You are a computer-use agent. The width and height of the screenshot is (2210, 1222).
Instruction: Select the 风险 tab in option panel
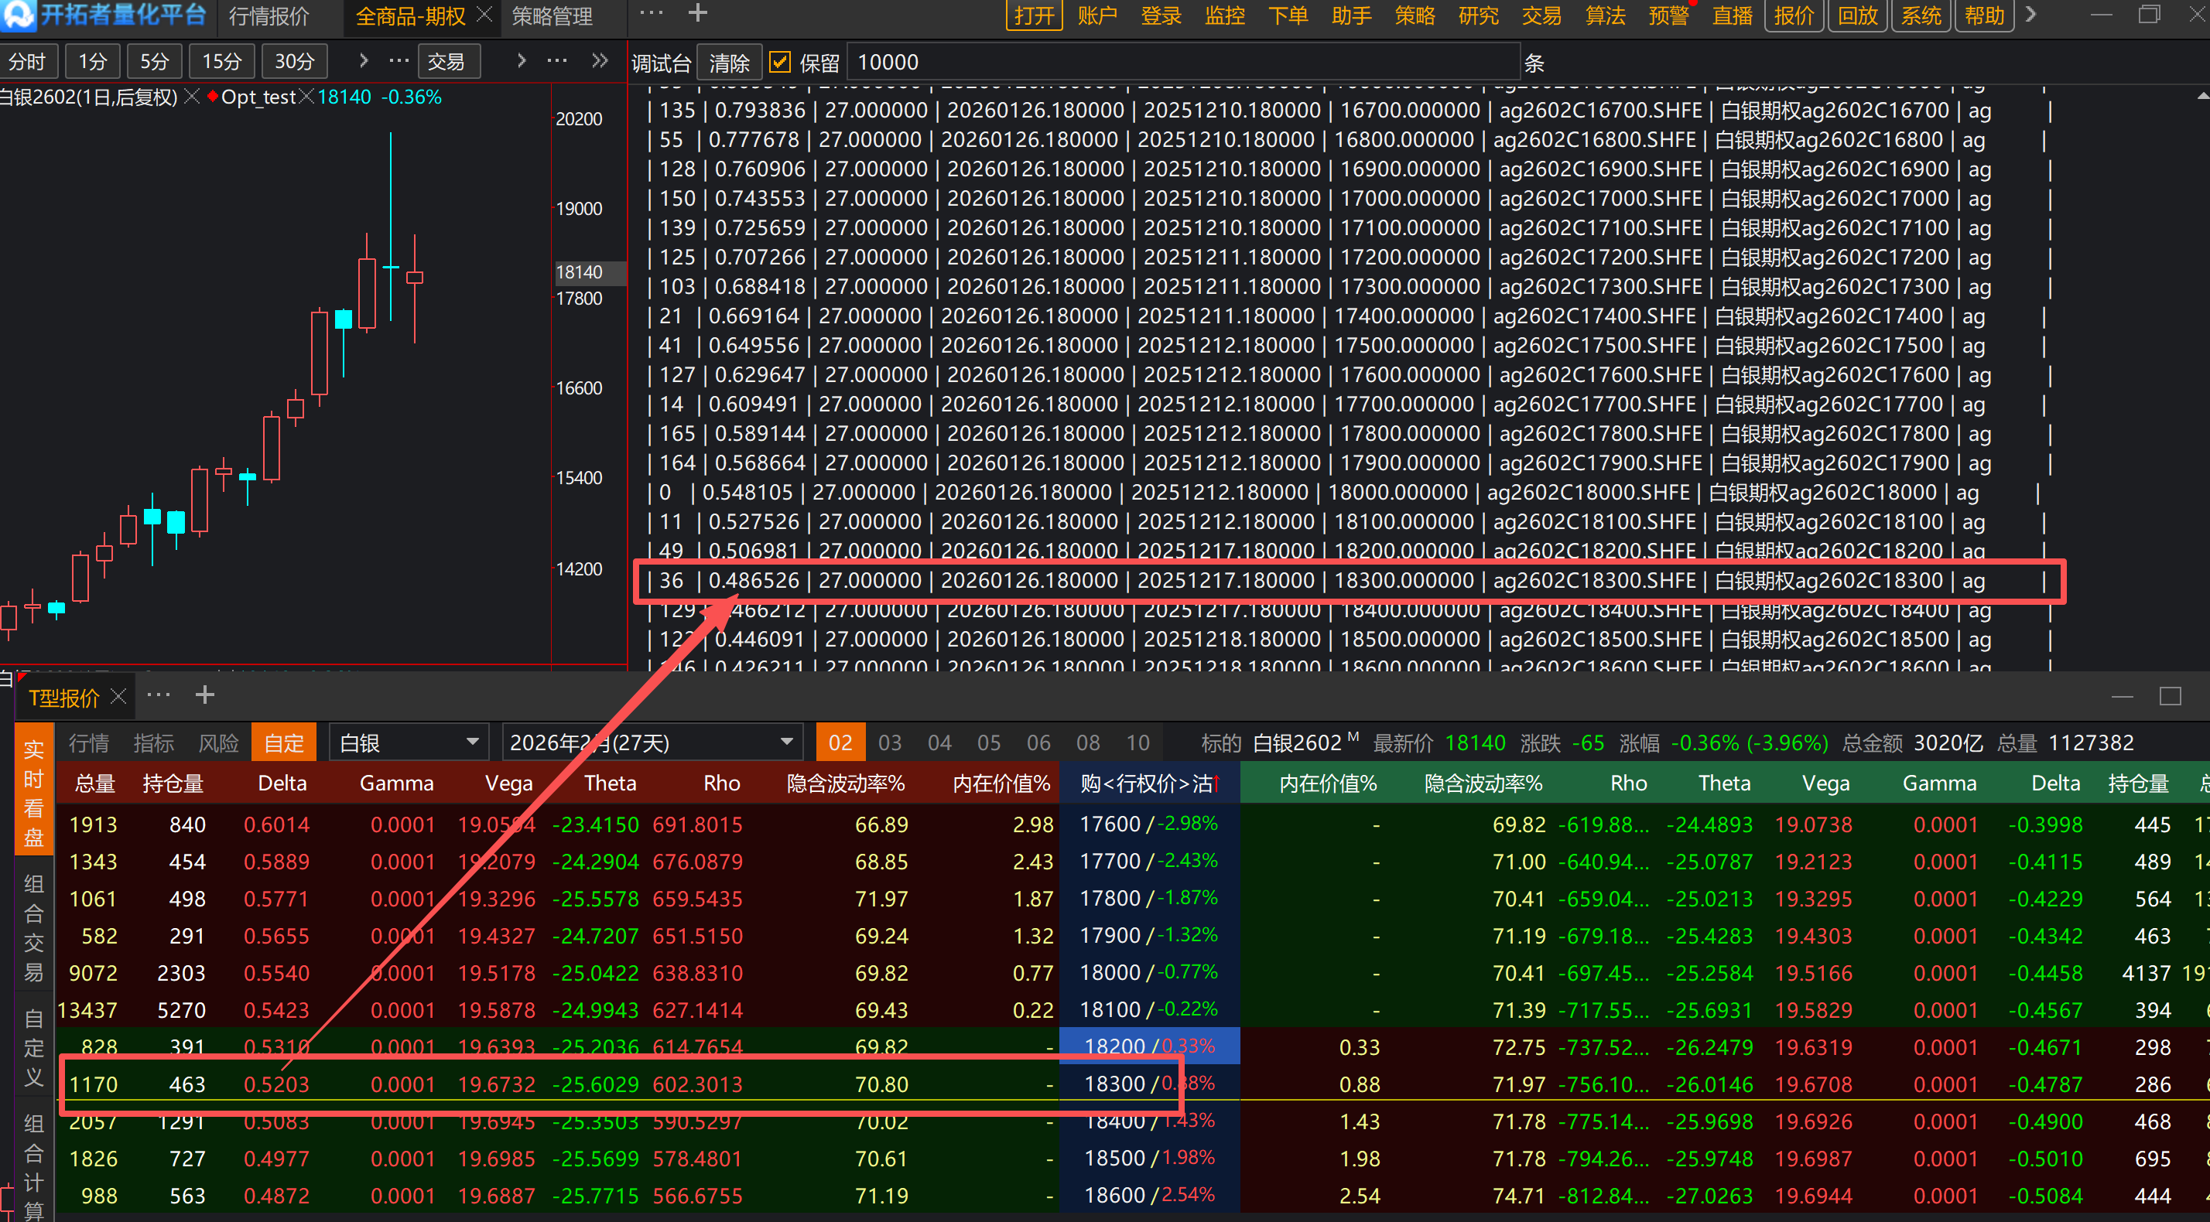(x=218, y=742)
